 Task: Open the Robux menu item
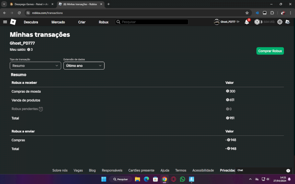pyautogui.click(x=104, y=22)
